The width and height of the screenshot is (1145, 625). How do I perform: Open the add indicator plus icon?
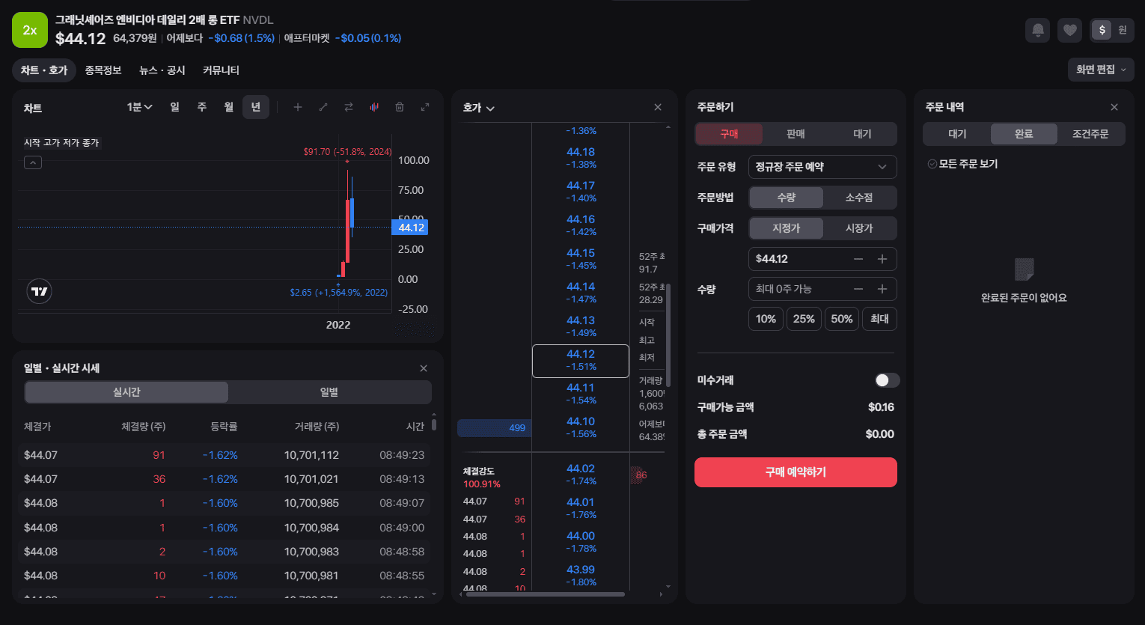point(297,107)
